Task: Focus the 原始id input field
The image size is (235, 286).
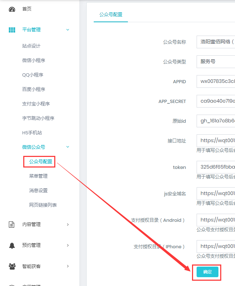Action: pos(216,121)
